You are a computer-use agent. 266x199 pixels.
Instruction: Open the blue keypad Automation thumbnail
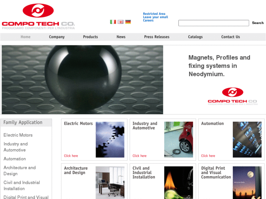click(247, 139)
